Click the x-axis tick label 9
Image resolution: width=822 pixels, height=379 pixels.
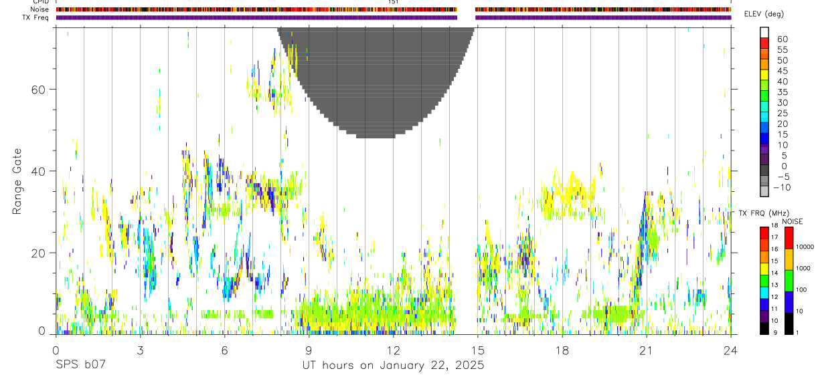coord(309,350)
